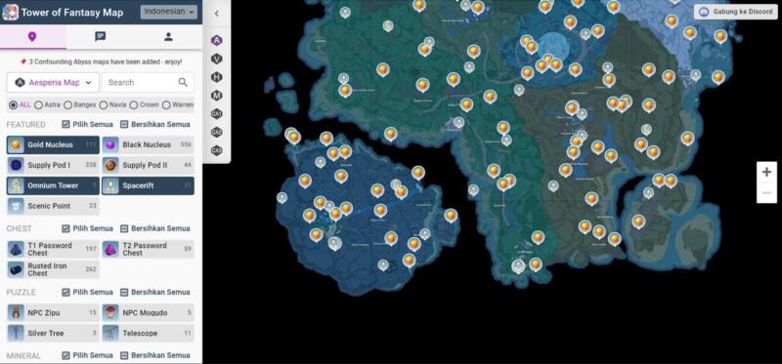Viewport: 782px width, 364px height.
Task: Open the user profile tab
Action: pos(168,37)
